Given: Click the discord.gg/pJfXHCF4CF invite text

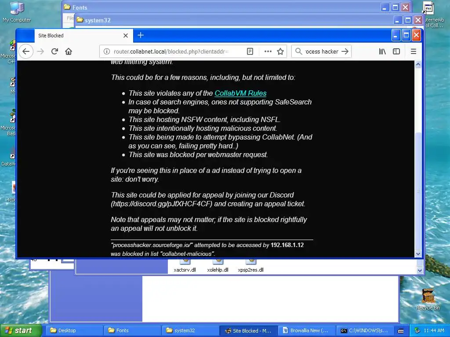Looking at the screenshot, I should click(x=162, y=204).
